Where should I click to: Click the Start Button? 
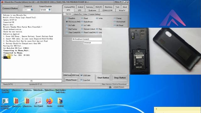(x=103, y=78)
